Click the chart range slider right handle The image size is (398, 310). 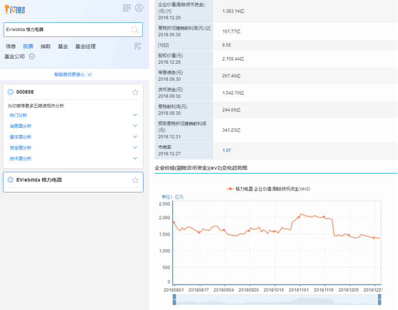[380, 300]
